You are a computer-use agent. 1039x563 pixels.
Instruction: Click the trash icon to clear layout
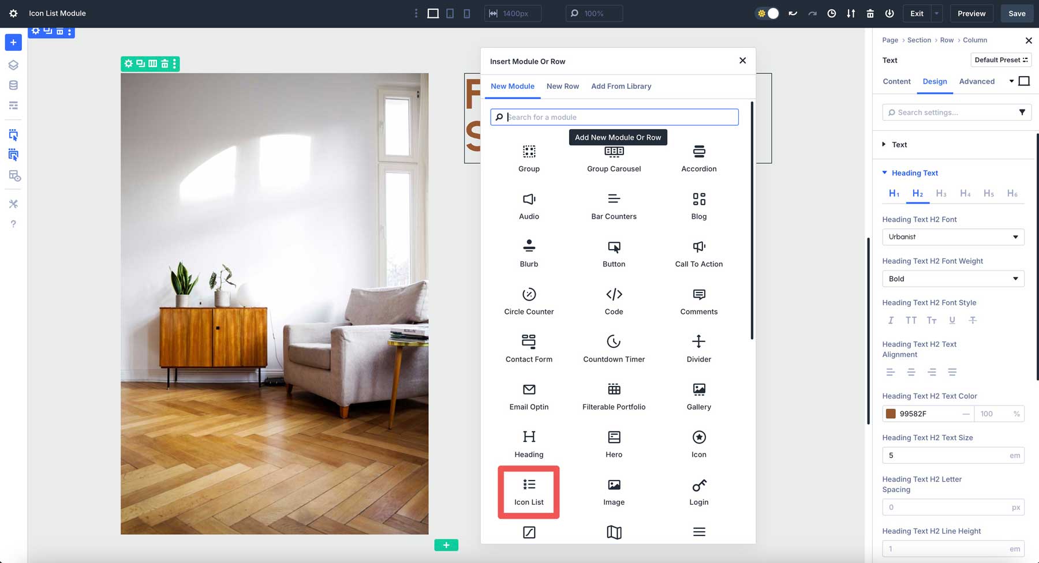pyautogui.click(x=870, y=13)
